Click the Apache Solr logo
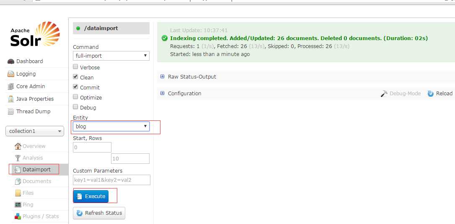 (35, 34)
